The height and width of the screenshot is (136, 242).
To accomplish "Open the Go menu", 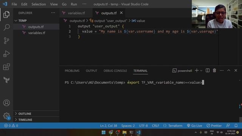I will (64, 4).
